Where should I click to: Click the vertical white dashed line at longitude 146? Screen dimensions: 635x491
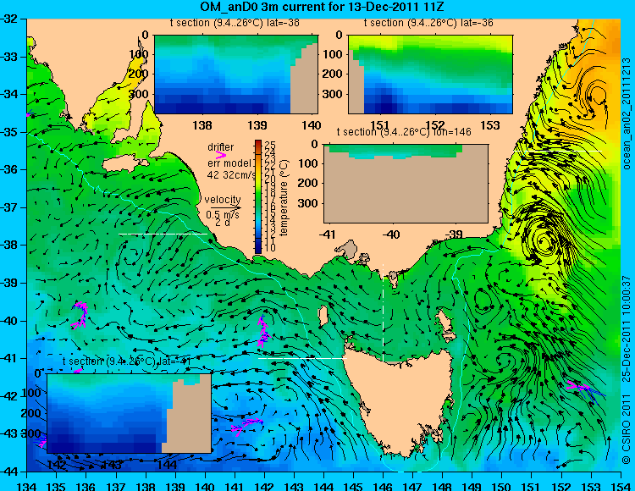383,312
